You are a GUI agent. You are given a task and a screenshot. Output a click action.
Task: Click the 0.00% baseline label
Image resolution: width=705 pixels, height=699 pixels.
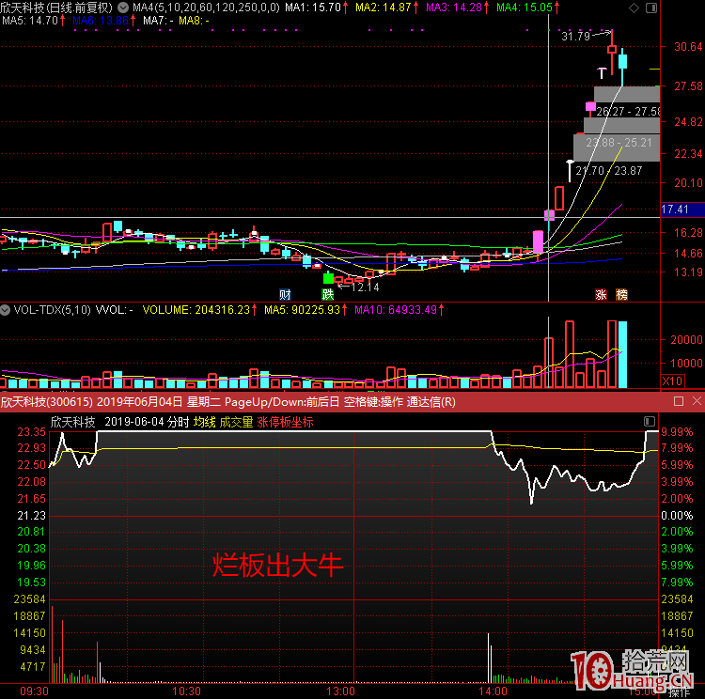(677, 516)
